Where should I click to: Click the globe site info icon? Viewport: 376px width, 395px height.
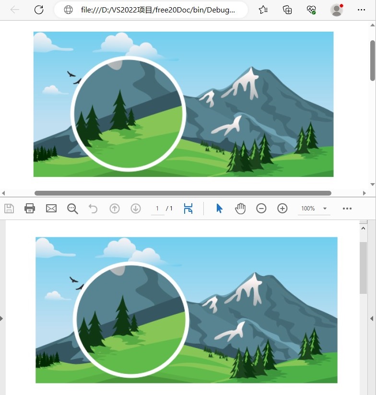click(68, 10)
